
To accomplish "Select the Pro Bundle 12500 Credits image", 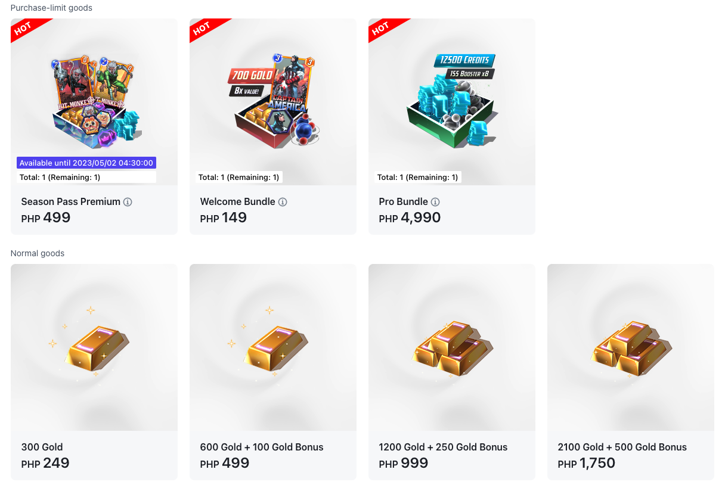I will 452,102.
